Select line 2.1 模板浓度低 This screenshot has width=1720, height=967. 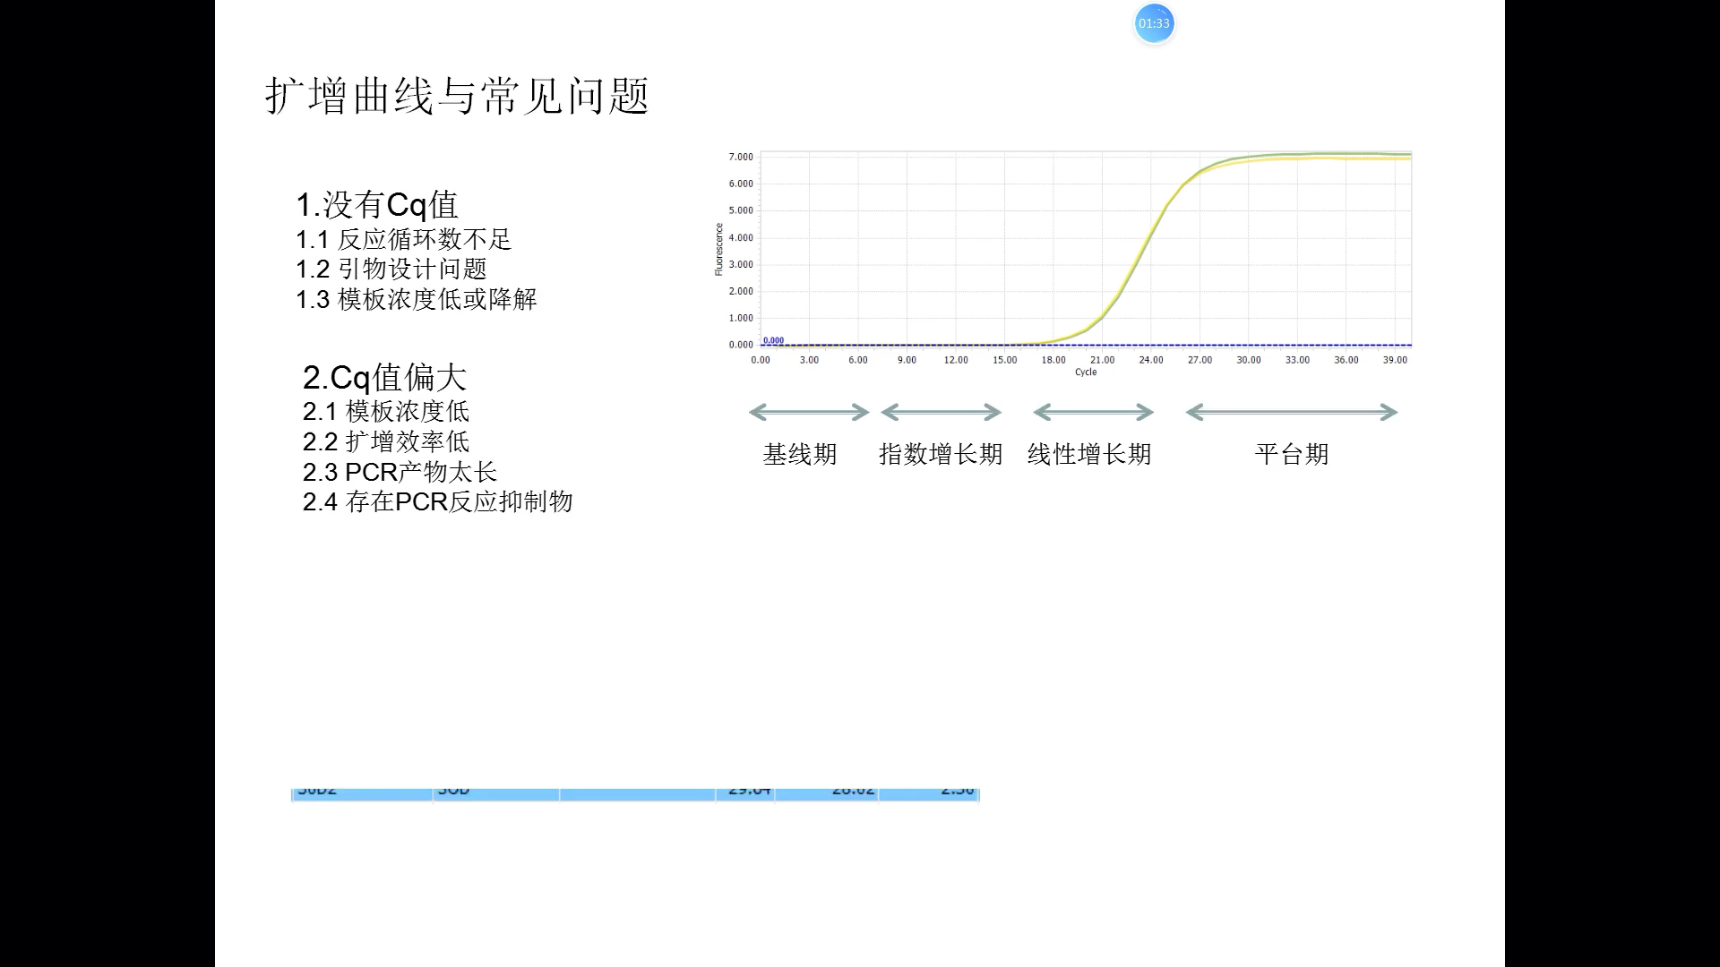(386, 411)
